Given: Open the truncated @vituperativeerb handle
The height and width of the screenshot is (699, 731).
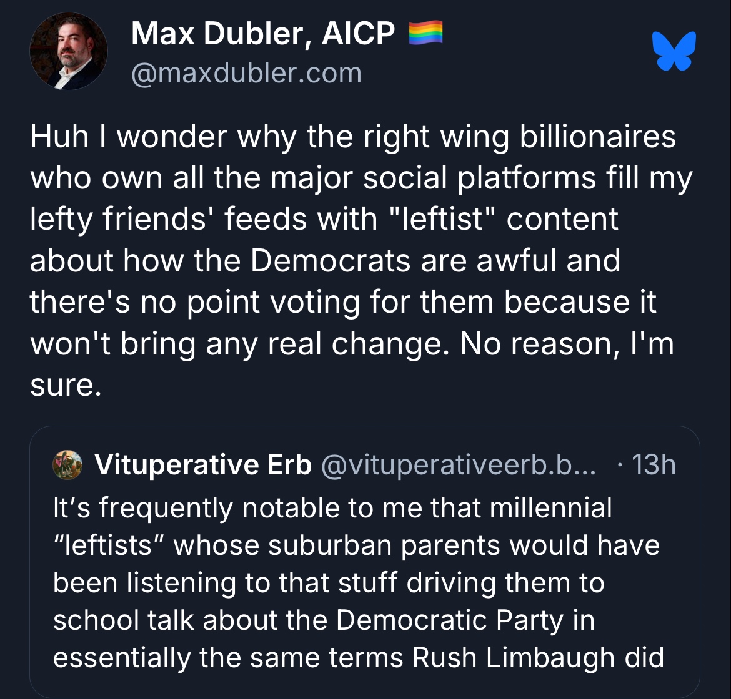Looking at the screenshot, I should pyautogui.click(x=458, y=465).
